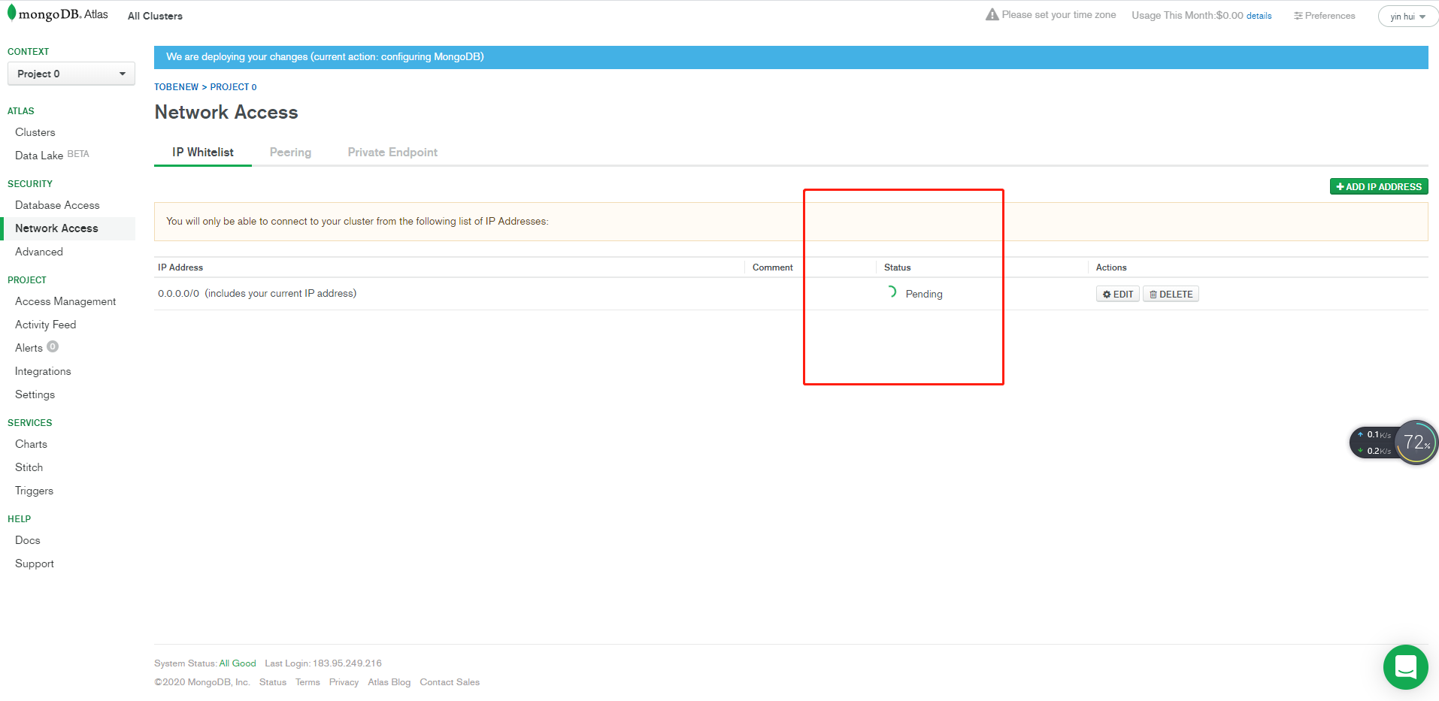This screenshot has width=1439, height=701.
Task: Open Support help page
Action: (x=35, y=564)
